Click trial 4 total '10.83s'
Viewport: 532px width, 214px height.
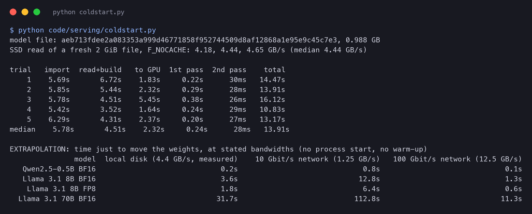pos(272,109)
